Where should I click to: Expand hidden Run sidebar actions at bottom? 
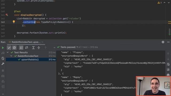pos(3,94)
